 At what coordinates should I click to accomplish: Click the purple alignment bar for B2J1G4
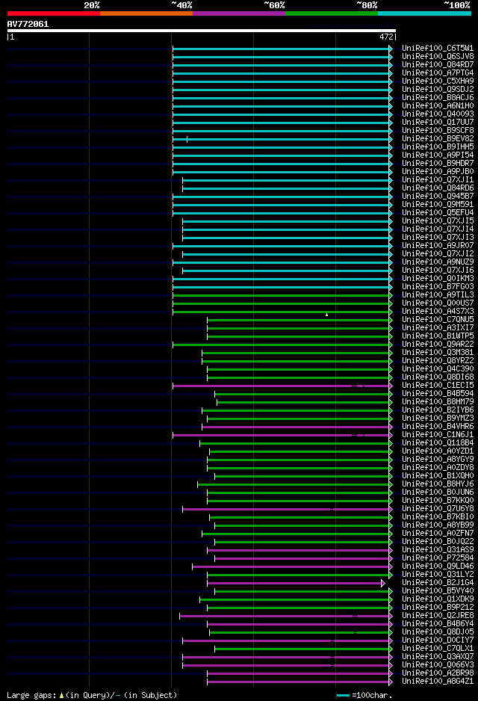pos(294,584)
